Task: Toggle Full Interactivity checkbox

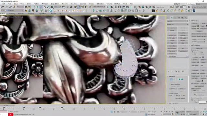Action: tap(194, 95)
